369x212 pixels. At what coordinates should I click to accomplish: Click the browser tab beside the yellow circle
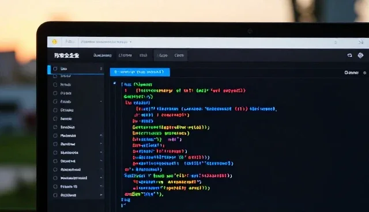pos(70,42)
